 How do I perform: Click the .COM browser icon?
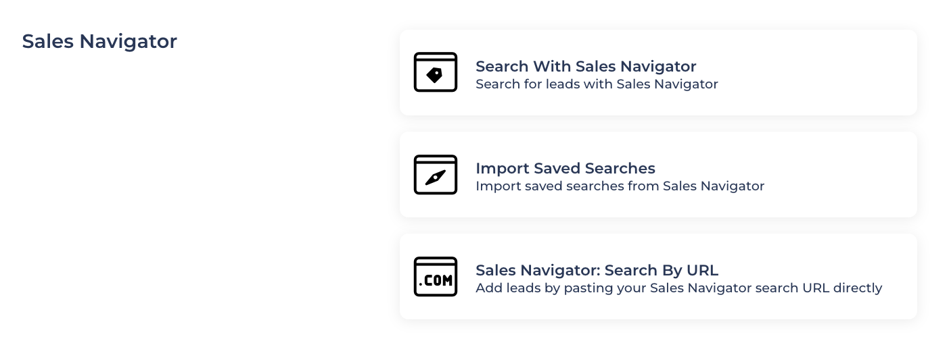coord(435,277)
